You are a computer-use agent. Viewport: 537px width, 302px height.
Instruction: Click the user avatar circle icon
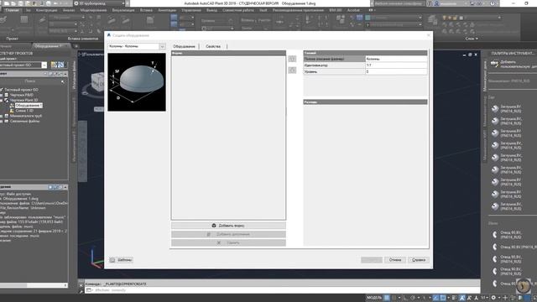(524, 285)
